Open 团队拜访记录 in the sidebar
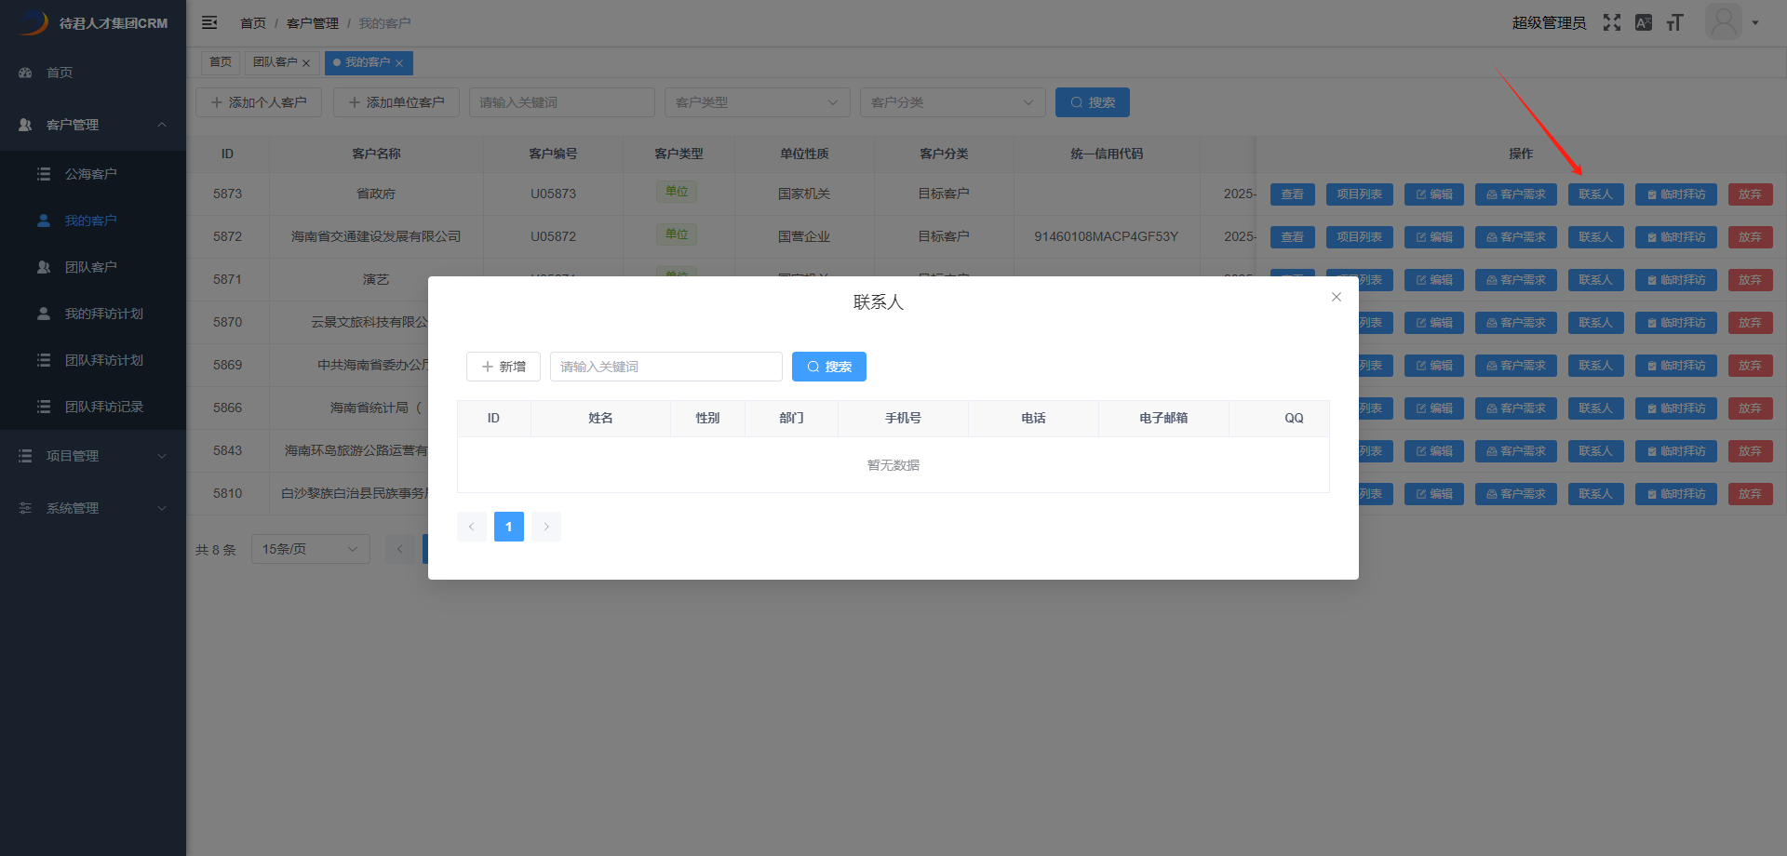The width and height of the screenshot is (1787, 856). click(x=93, y=407)
